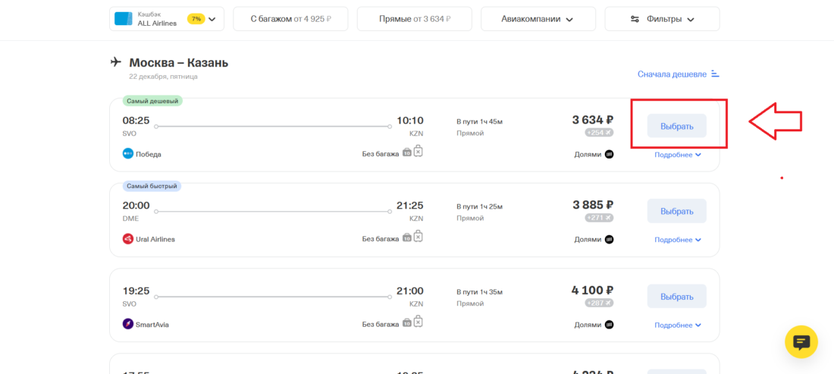Expand Подробнее for the SmartAvia flight
The height and width of the screenshot is (374, 834).
[x=677, y=325]
